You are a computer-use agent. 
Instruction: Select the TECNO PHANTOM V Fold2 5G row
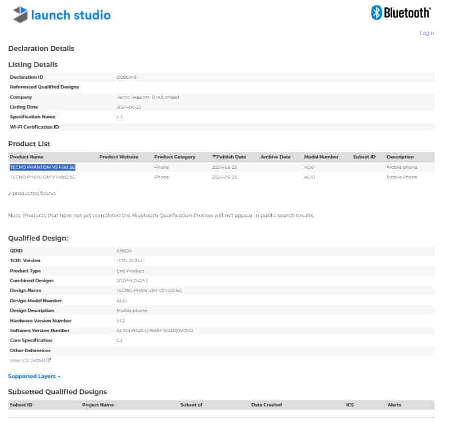(x=43, y=177)
